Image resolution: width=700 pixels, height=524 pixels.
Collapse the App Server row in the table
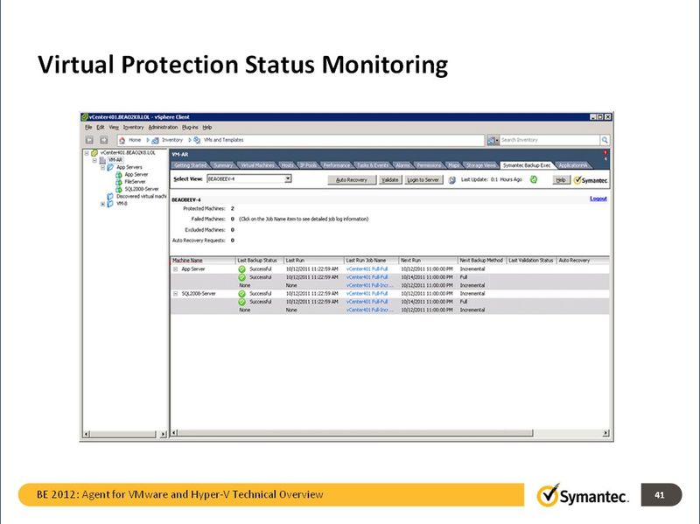(x=176, y=269)
